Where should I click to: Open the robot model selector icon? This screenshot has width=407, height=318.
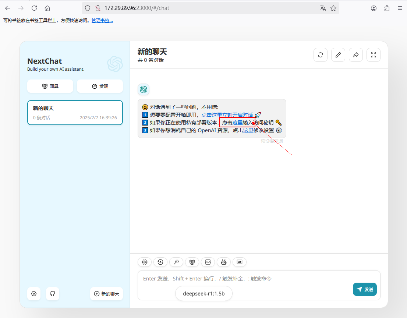[224, 262]
